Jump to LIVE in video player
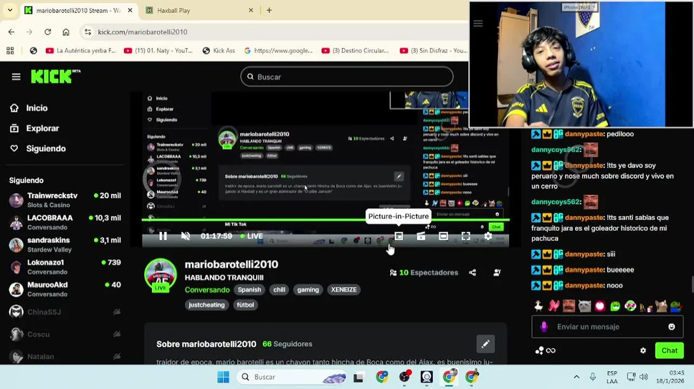Image resolution: width=694 pixels, height=389 pixels. click(252, 236)
